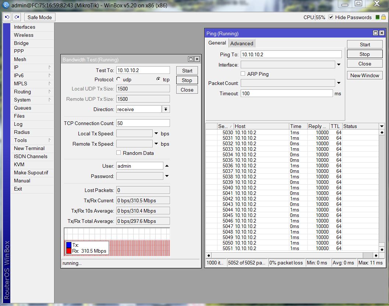Expand the Remote Tx Speed field arrow
This screenshot has height=306, width=389.
tap(156, 143)
